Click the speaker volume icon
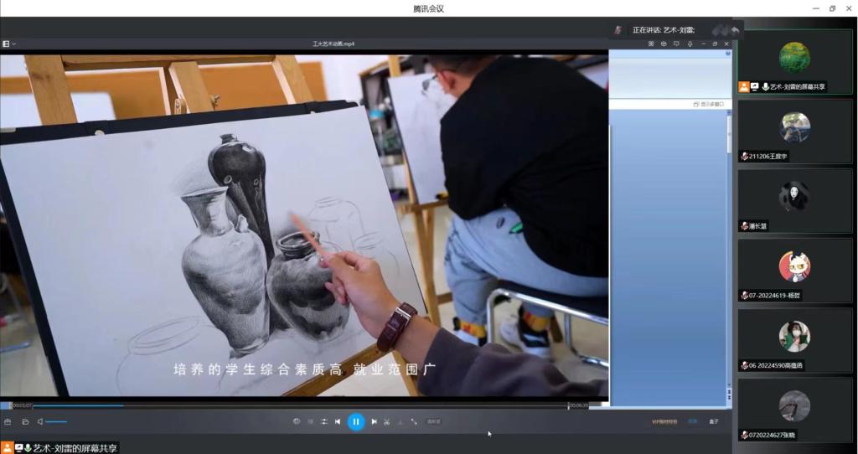Viewport: 858px width, 454px height. click(39, 421)
